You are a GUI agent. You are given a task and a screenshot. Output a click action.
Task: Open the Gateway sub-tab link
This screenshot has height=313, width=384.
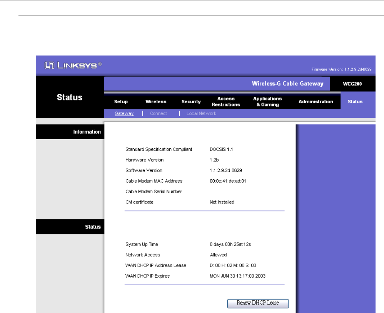tap(124, 114)
